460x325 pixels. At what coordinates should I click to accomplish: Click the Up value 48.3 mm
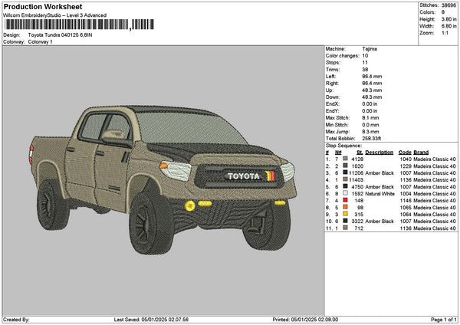click(x=372, y=90)
